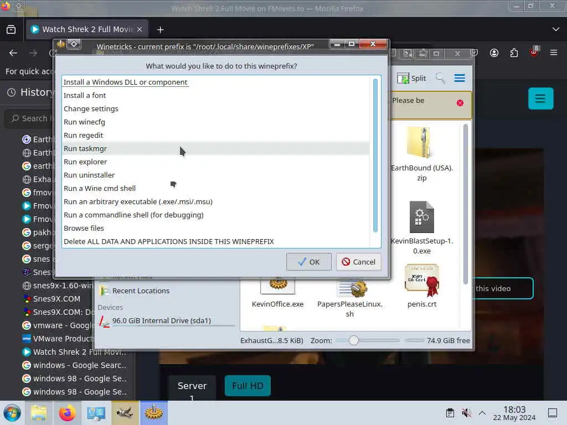Open the Firefox extensions puzzle icon
Viewport: 567px width, 425px height.
pyautogui.click(x=514, y=53)
